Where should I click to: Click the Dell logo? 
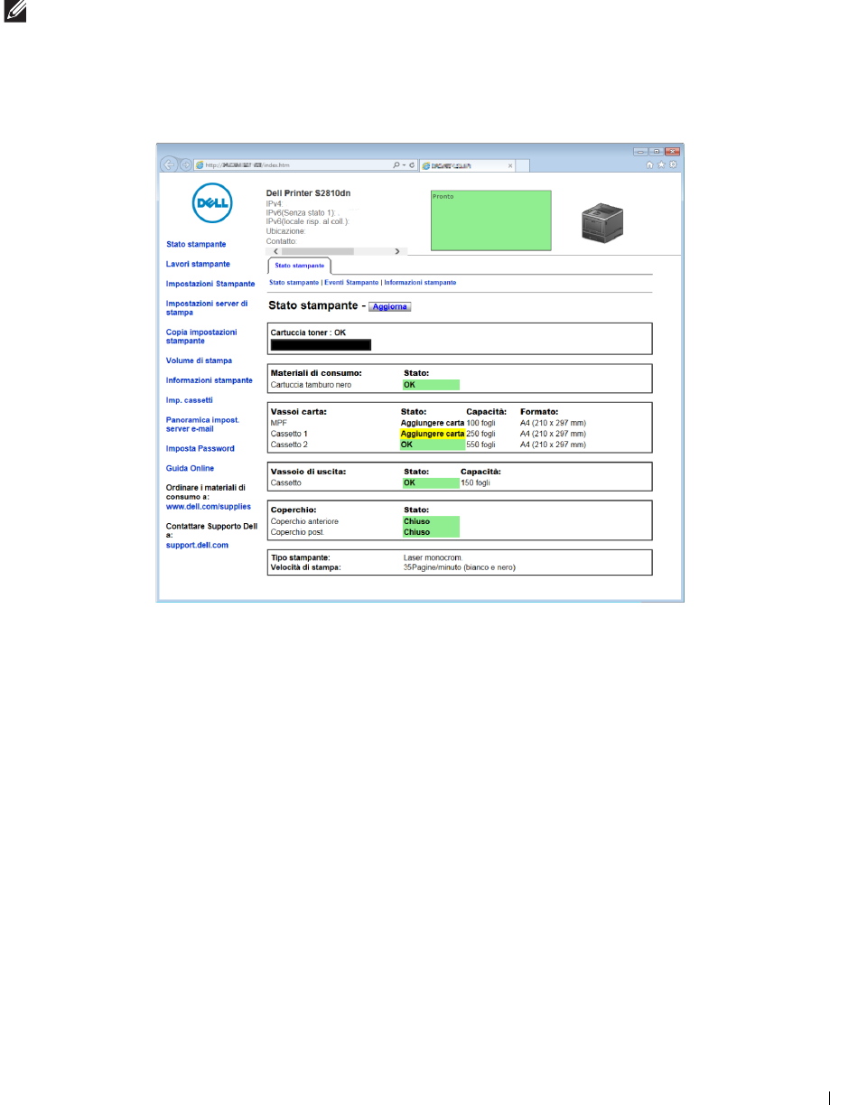213,203
